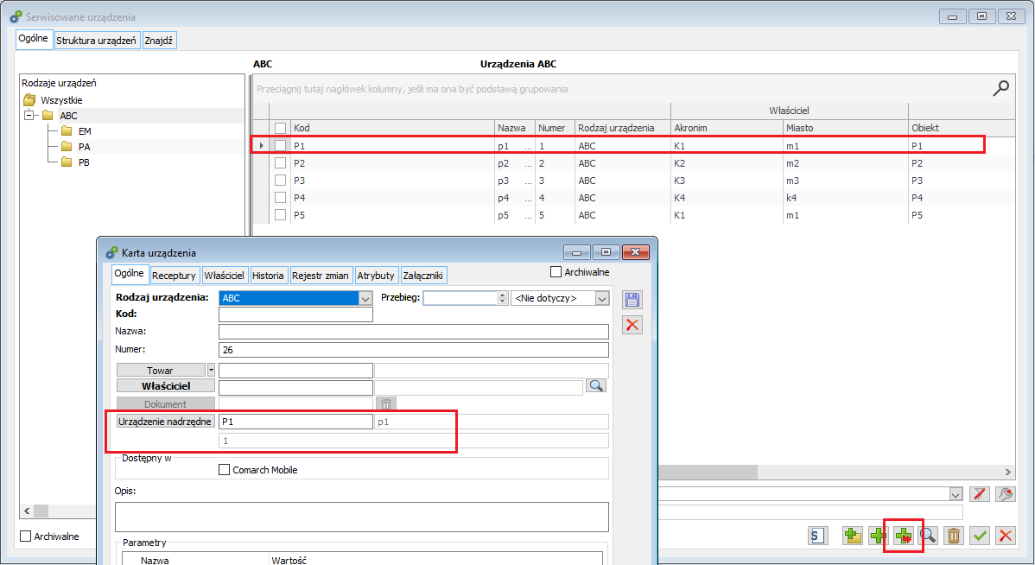Click the magnifier preview icon in bottom toolbar
This screenshot has height=565, width=1035.
[928, 536]
